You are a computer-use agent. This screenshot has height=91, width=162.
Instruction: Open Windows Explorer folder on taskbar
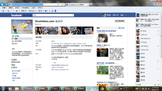point(17,89)
